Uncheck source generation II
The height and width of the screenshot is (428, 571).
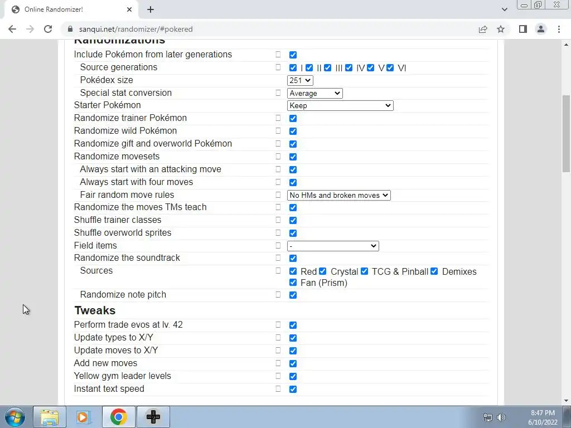tap(309, 67)
